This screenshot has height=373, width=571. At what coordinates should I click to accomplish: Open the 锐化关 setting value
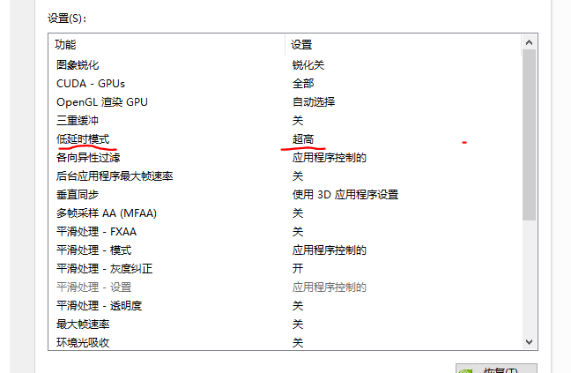[308, 65]
